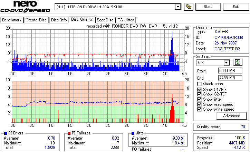Click the PO failures label

pyautogui.click(x=142, y=149)
